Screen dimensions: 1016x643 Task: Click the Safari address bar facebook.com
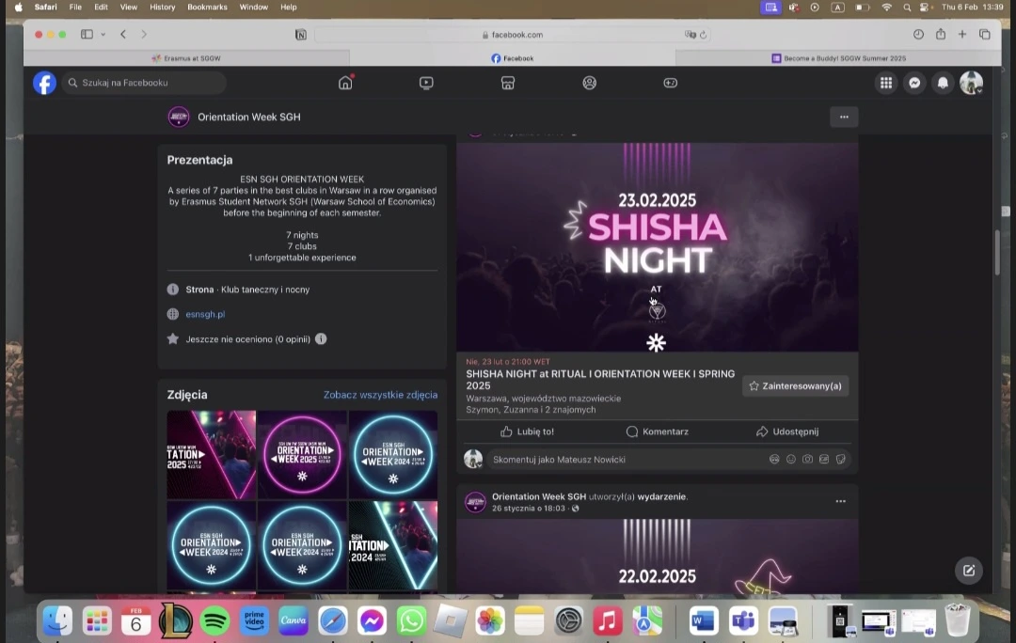(x=513, y=35)
